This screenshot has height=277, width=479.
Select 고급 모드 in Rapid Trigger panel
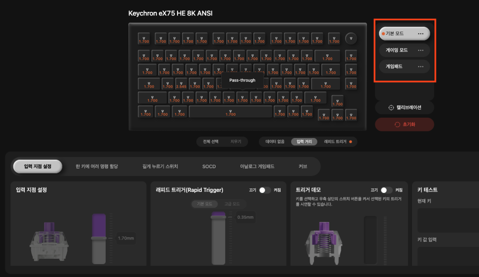[x=232, y=204]
